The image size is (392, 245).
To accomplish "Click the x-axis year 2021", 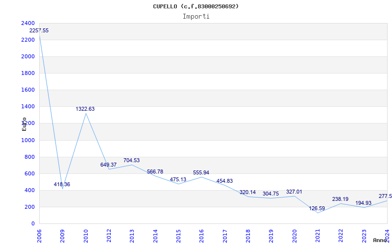I will [x=318, y=236].
